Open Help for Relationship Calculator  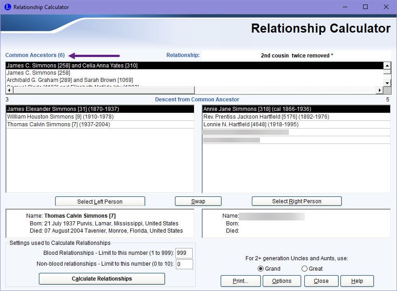(x=357, y=281)
